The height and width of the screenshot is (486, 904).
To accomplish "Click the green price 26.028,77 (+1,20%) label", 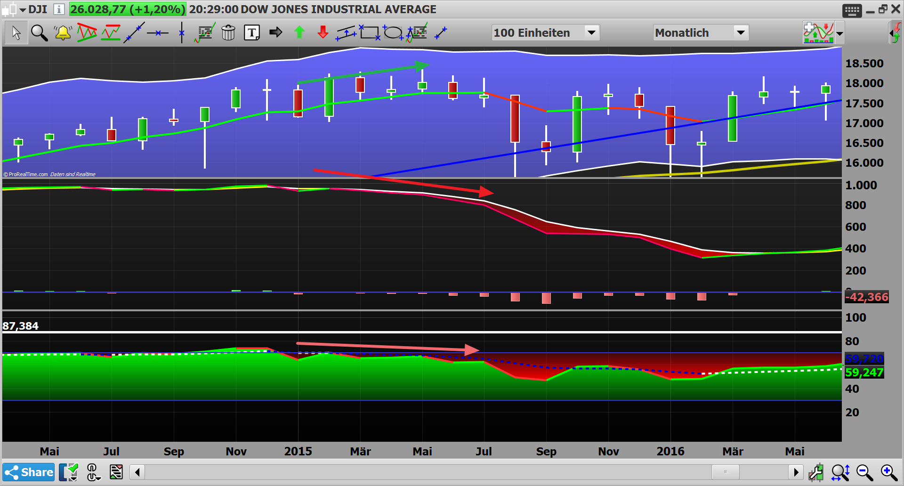I will (x=128, y=9).
